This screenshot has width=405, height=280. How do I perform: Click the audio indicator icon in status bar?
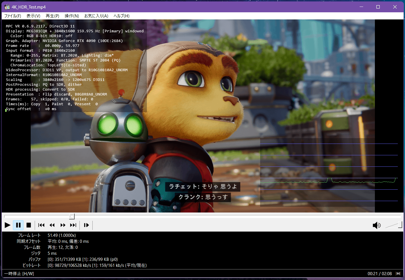pyautogui.click(x=398, y=274)
